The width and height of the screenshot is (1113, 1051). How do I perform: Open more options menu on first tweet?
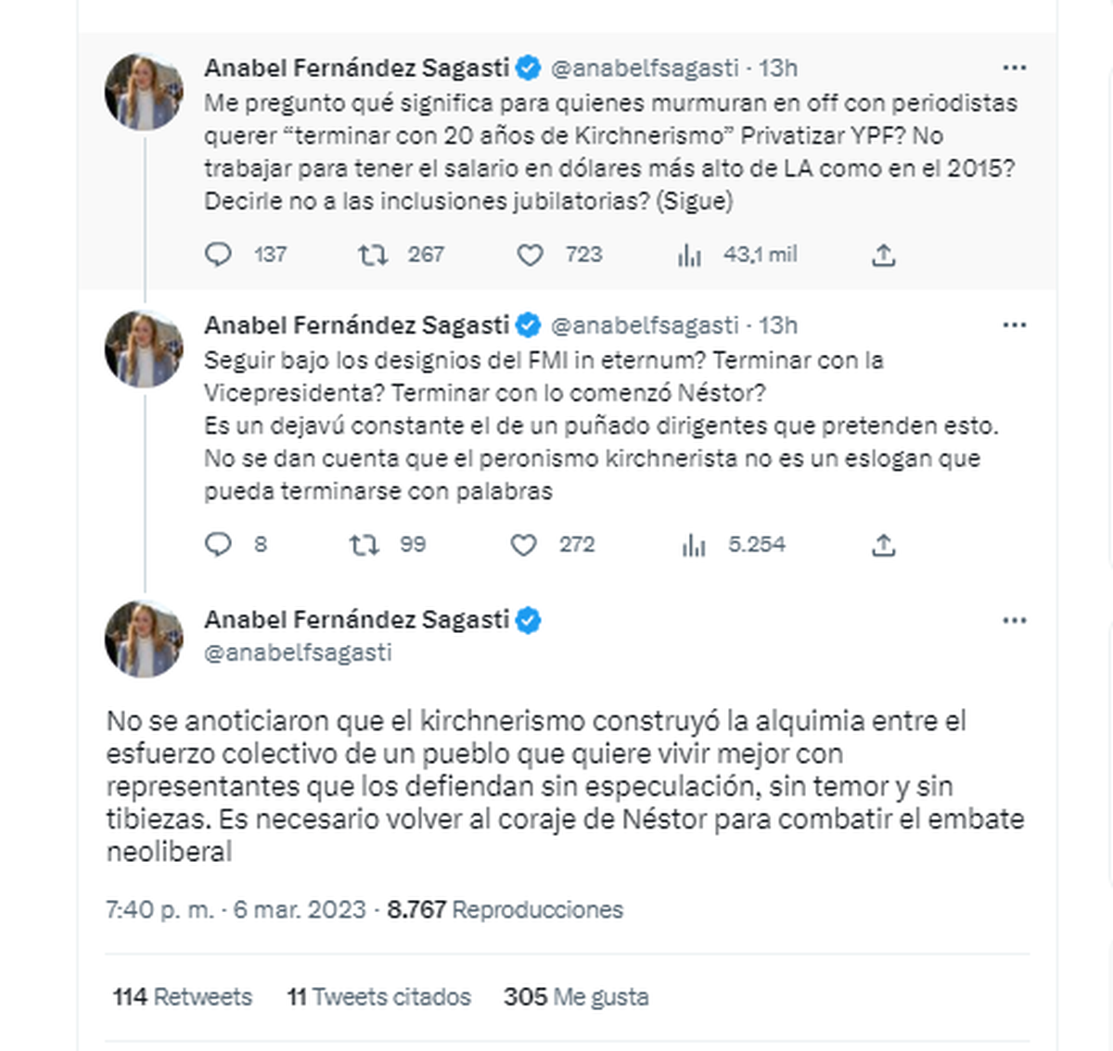point(1015,68)
